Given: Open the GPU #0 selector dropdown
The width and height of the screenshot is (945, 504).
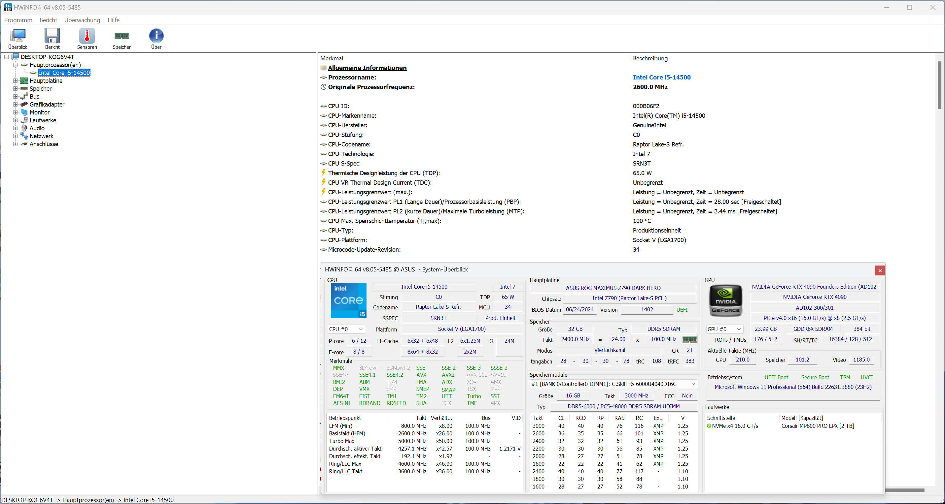Looking at the screenshot, I should [x=725, y=329].
